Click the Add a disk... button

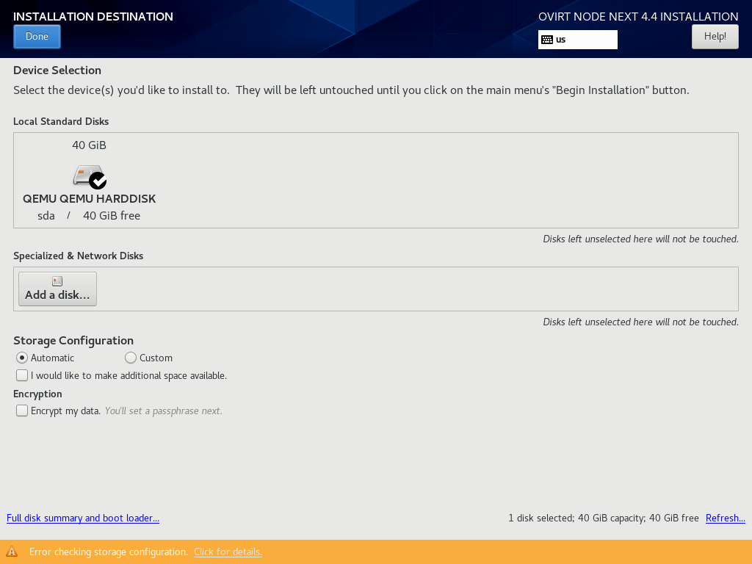[x=57, y=289]
